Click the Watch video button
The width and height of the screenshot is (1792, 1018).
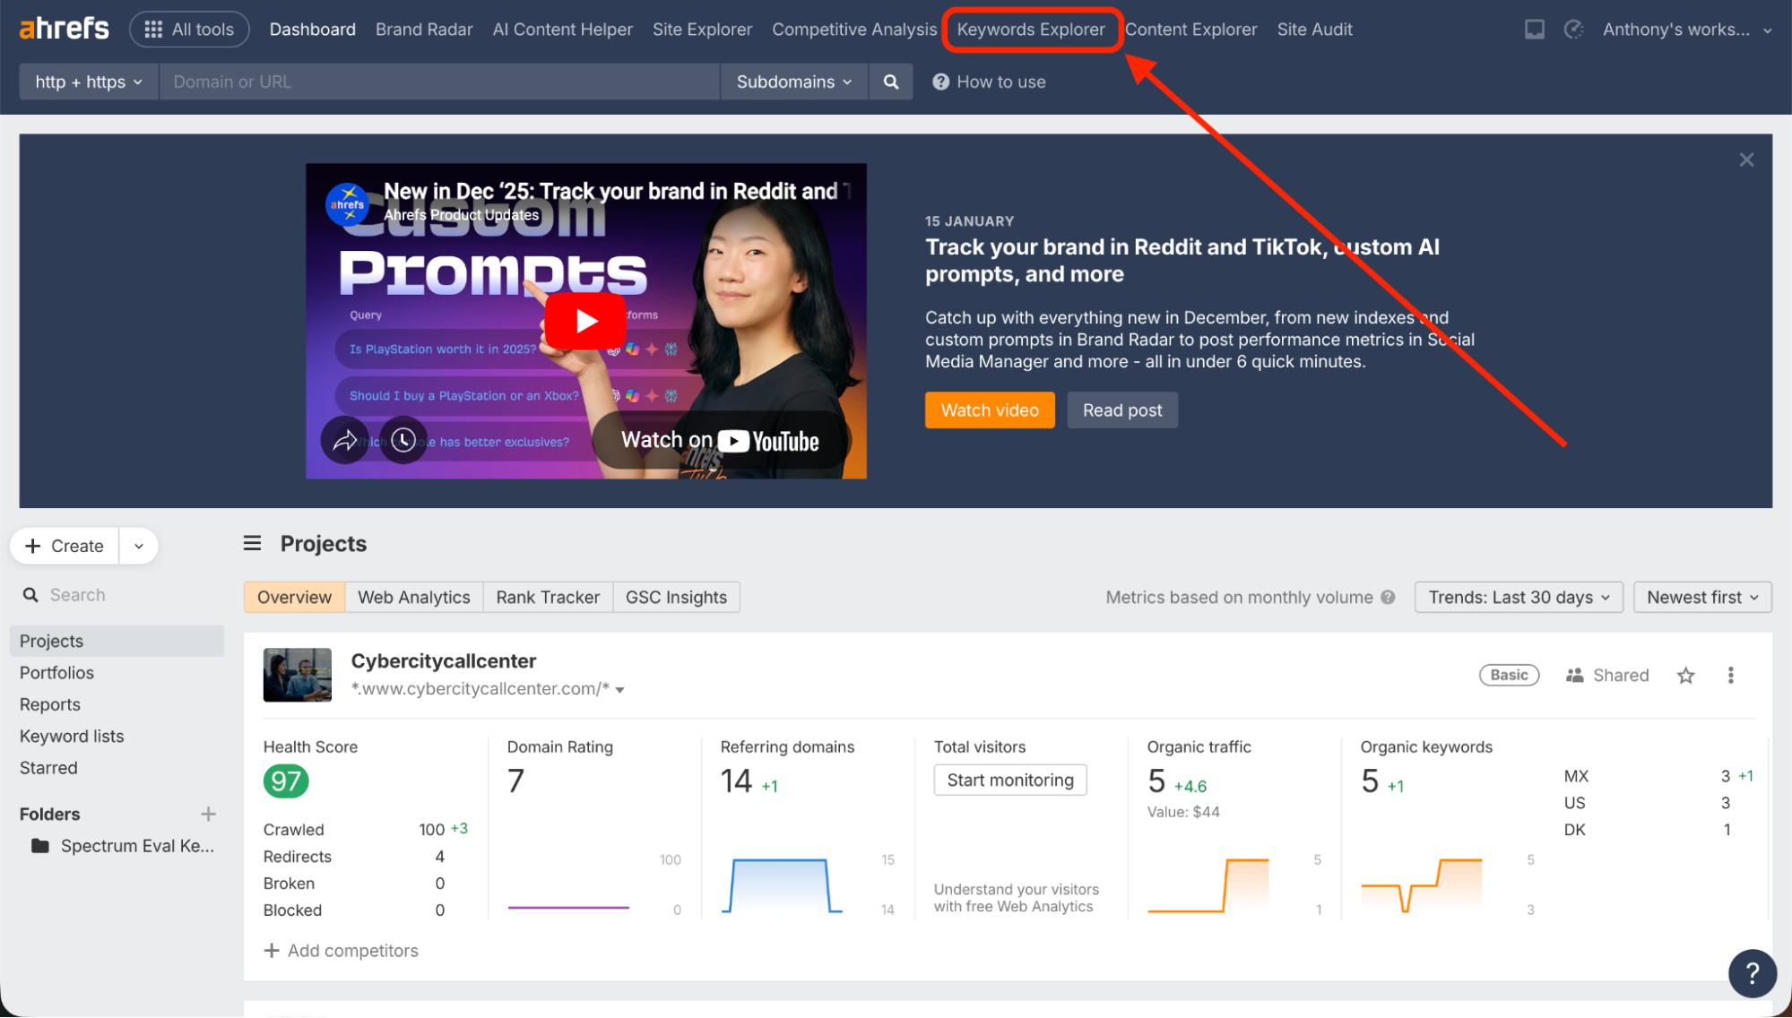990,410
